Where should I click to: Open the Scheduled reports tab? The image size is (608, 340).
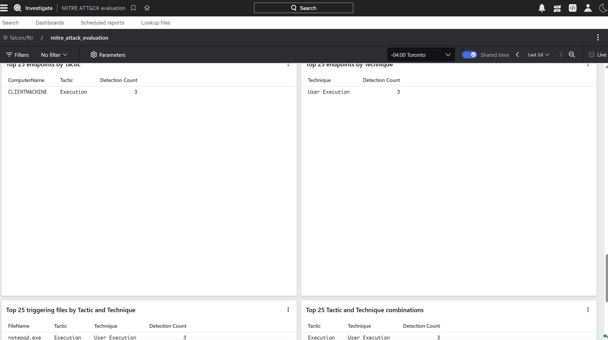pyautogui.click(x=102, y=23)
